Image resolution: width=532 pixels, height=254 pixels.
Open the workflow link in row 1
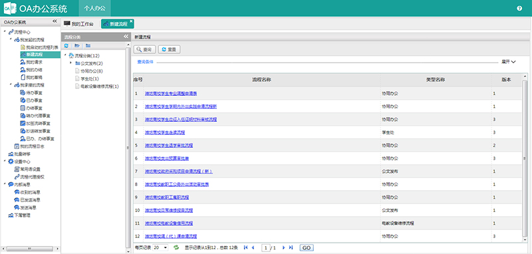[x=171, y=93]
